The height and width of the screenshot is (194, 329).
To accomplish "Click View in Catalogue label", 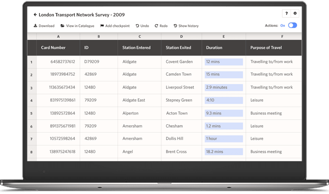I will (x=80, y=26).
